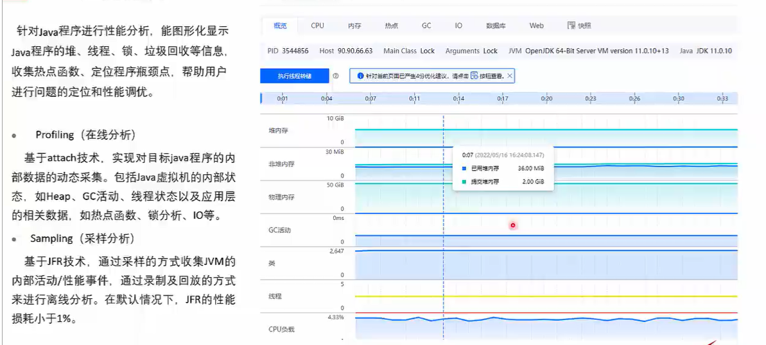Click the suggestion-report icon inside the banner
The width and height of the screenshot is (766, 345).
pos(474,76)
